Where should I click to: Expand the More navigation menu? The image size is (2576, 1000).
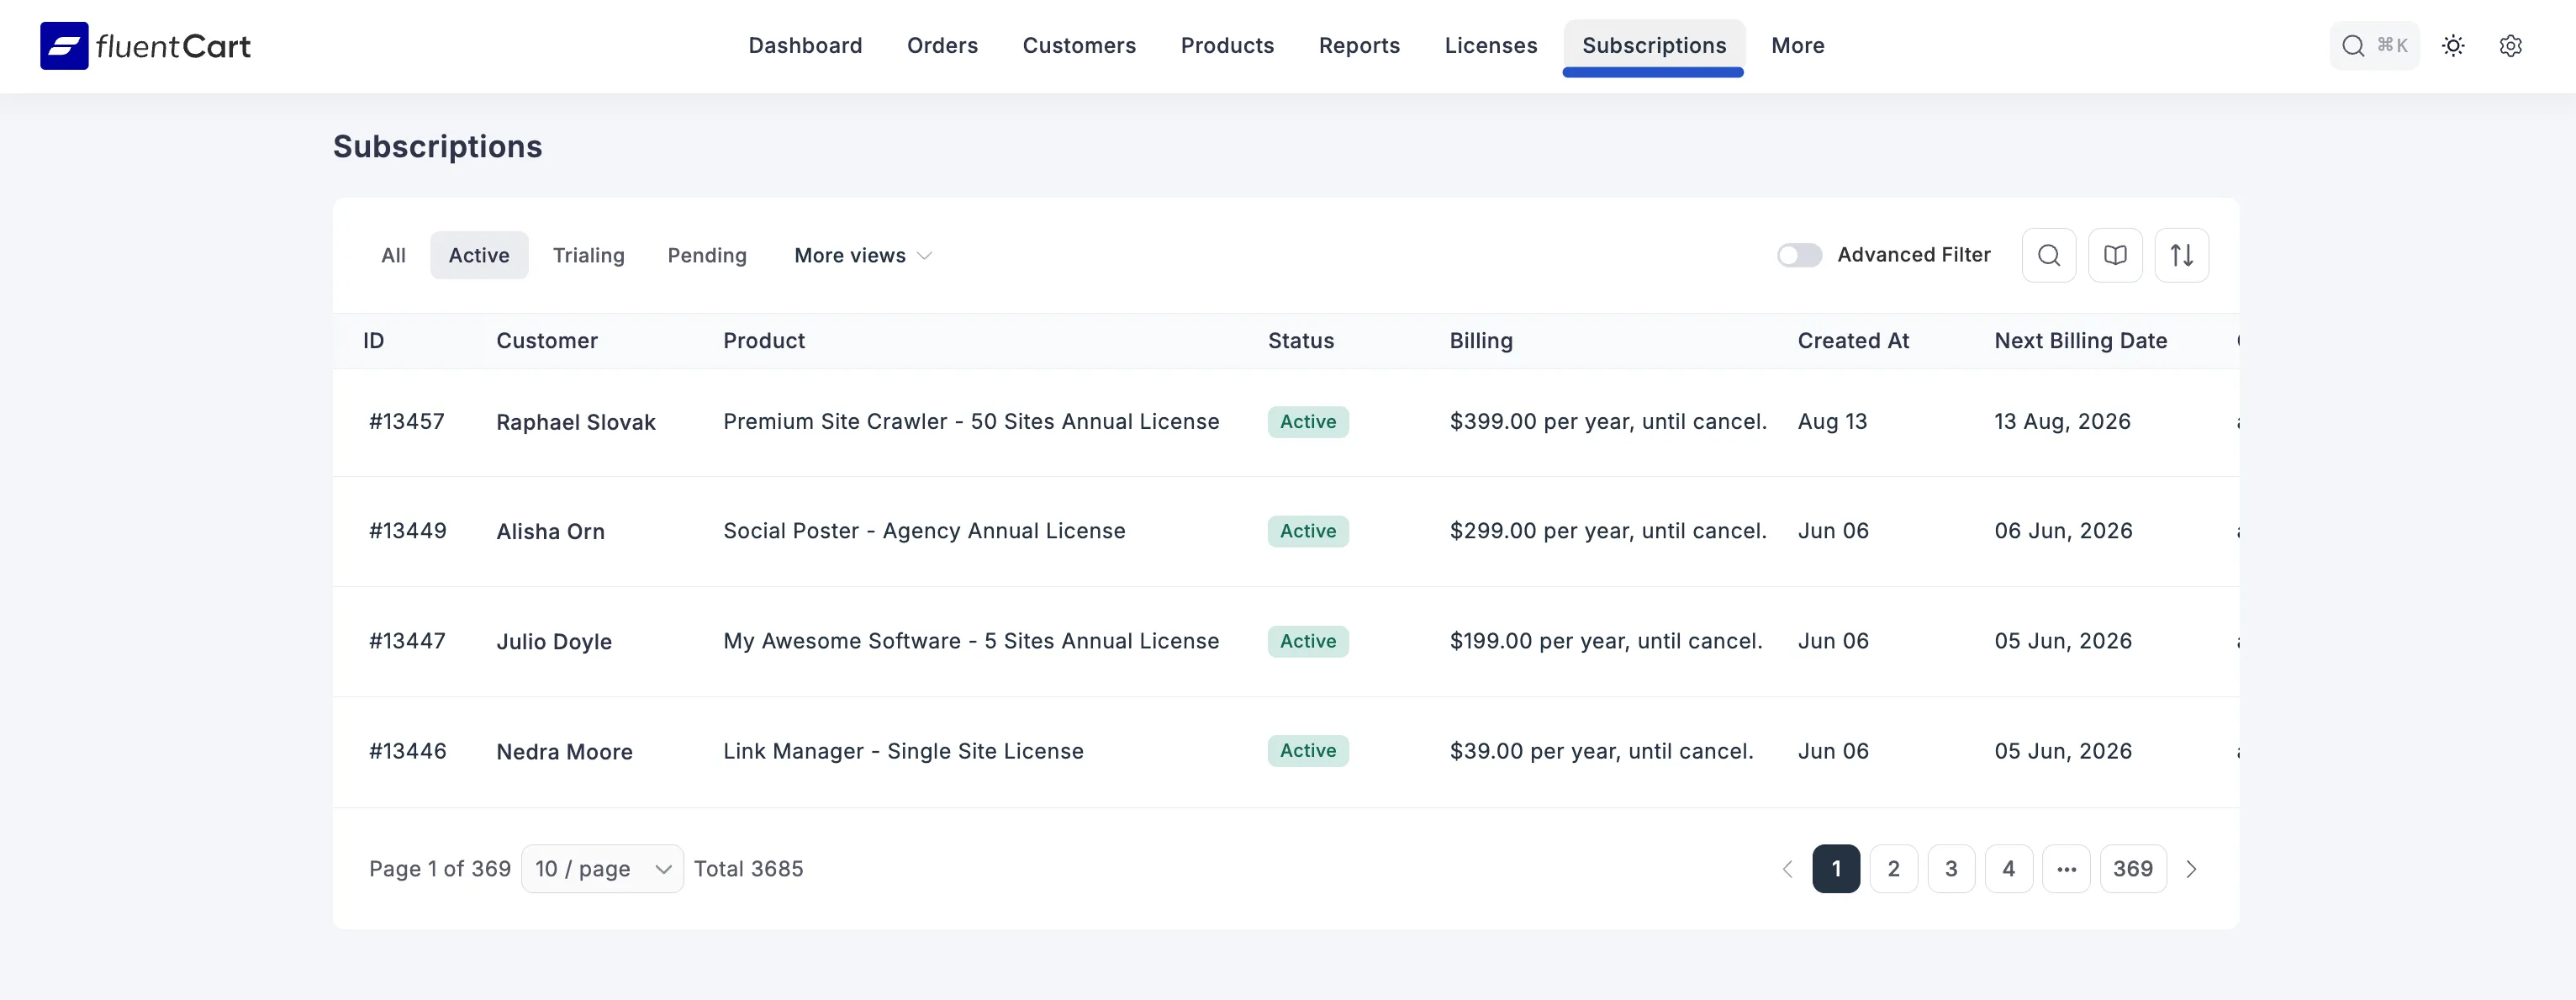point(1797,45)
